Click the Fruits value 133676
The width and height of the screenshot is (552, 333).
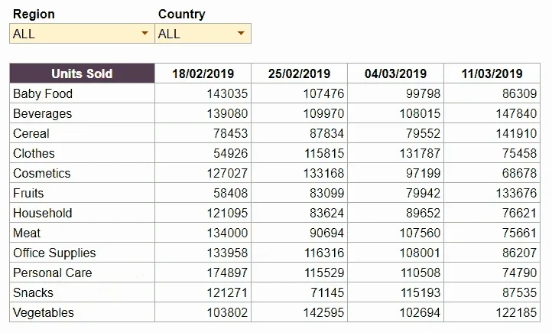[516, 193]
